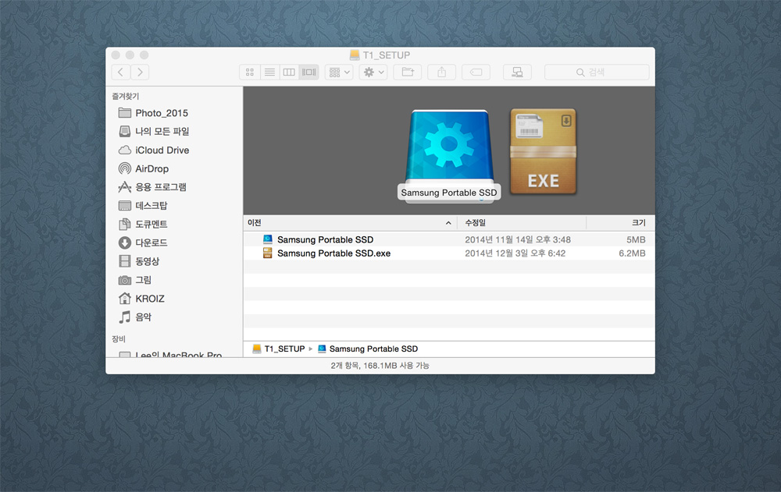The width and height of the screenshot is (781, 492).
Task: Open AirDrop in the sidebar
Action: [152, 168]
